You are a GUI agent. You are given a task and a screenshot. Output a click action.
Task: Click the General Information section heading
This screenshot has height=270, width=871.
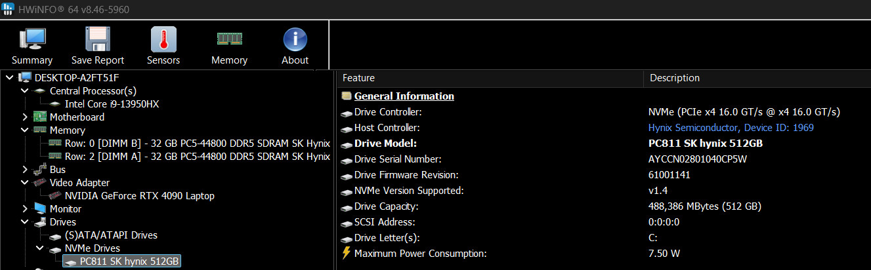click(x=404, y=96)
